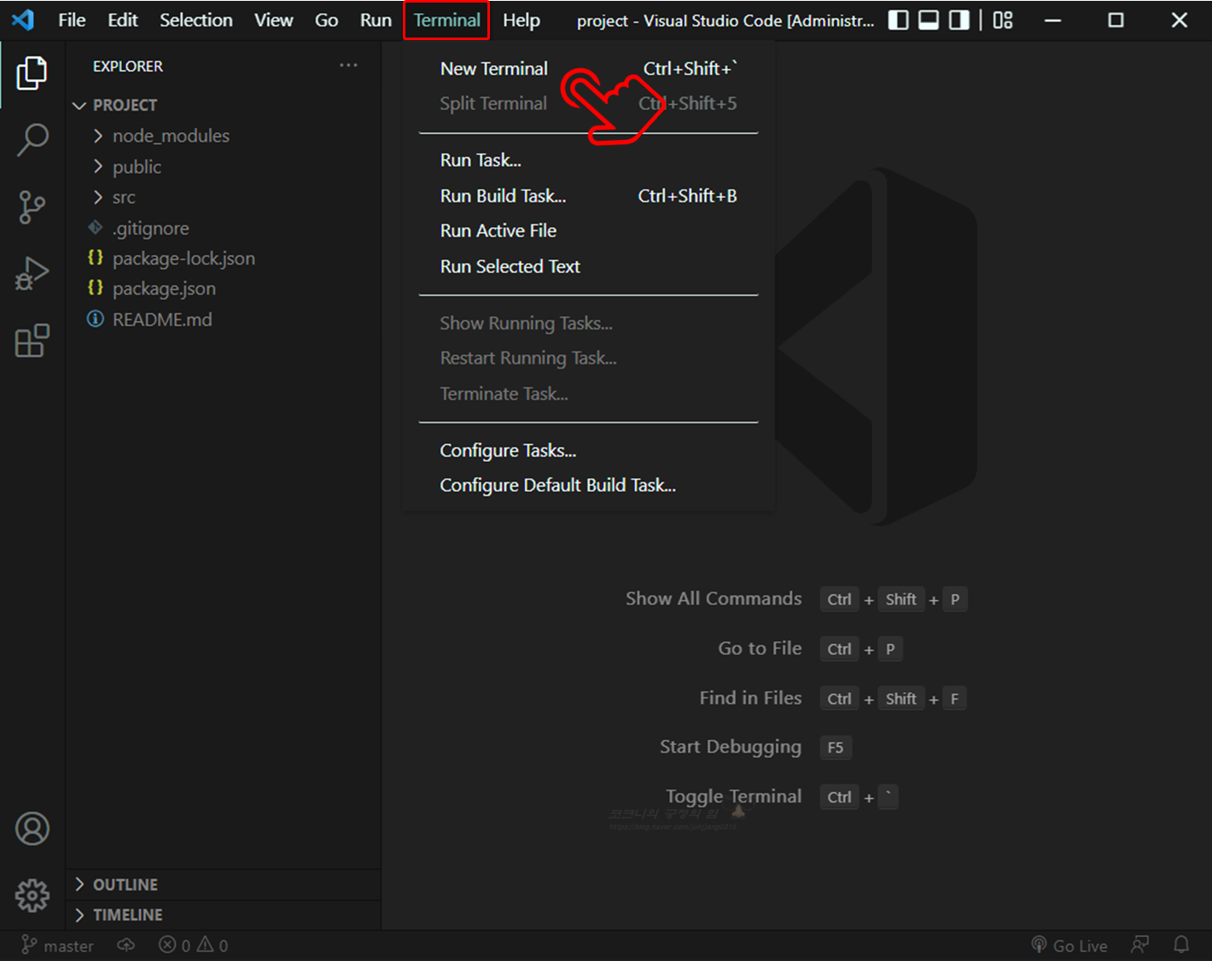Click Go Live in status bar

(x=1069, y=946)
